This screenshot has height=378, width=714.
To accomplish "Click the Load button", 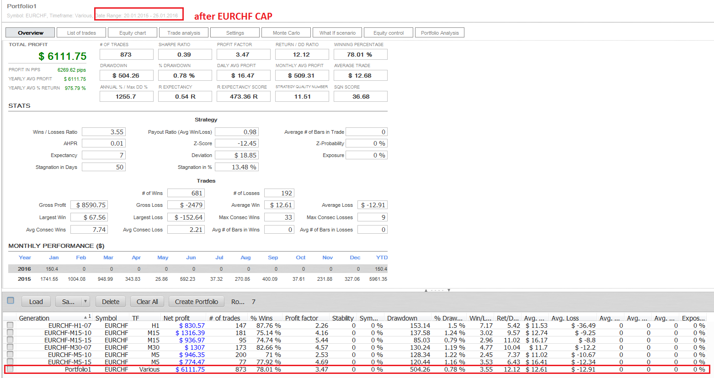I will coord(36,302).
